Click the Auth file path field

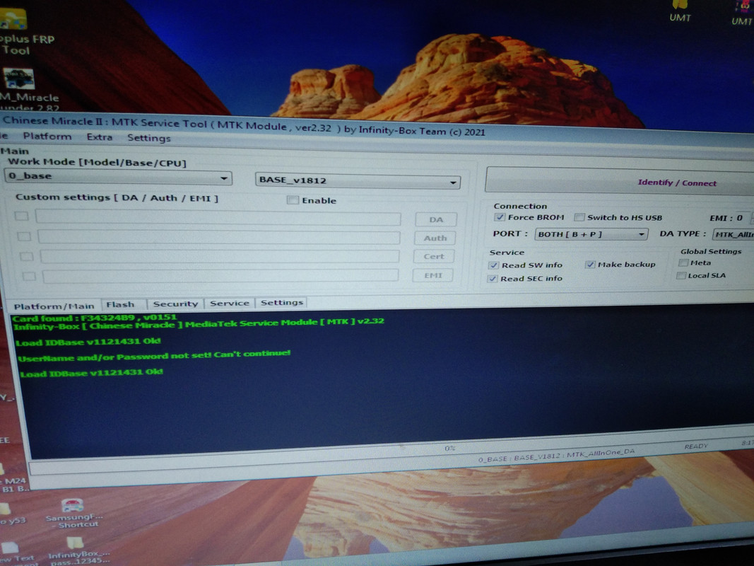tap(219, 237)
